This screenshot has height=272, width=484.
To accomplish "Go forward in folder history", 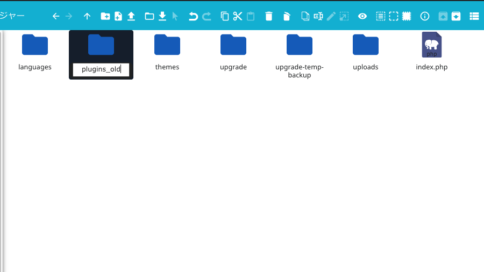I will 69,16.
